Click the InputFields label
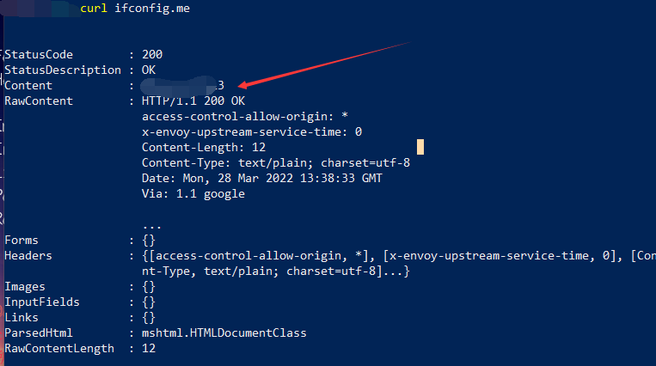The image size is (656, 366). coord(42,302)
